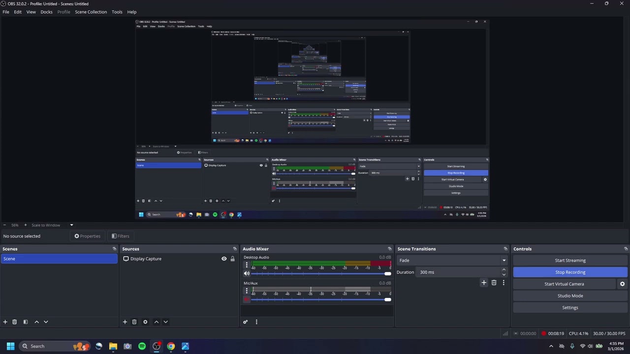Open advanced audio properties gears icon
Image resolution: width=630 pixels, height=354 pixels.
245,322
